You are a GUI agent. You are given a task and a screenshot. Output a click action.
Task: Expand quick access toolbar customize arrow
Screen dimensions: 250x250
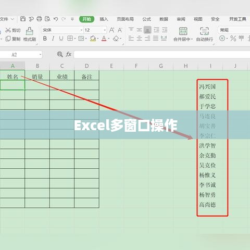point(72,19)
